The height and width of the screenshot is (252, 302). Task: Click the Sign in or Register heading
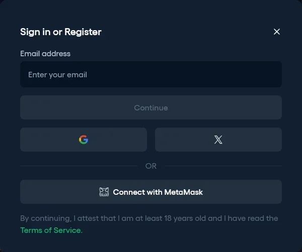[60, 32]
